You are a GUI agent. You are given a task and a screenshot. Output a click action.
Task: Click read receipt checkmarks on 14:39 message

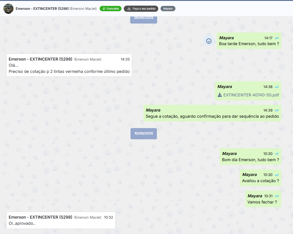click(277, 110)
